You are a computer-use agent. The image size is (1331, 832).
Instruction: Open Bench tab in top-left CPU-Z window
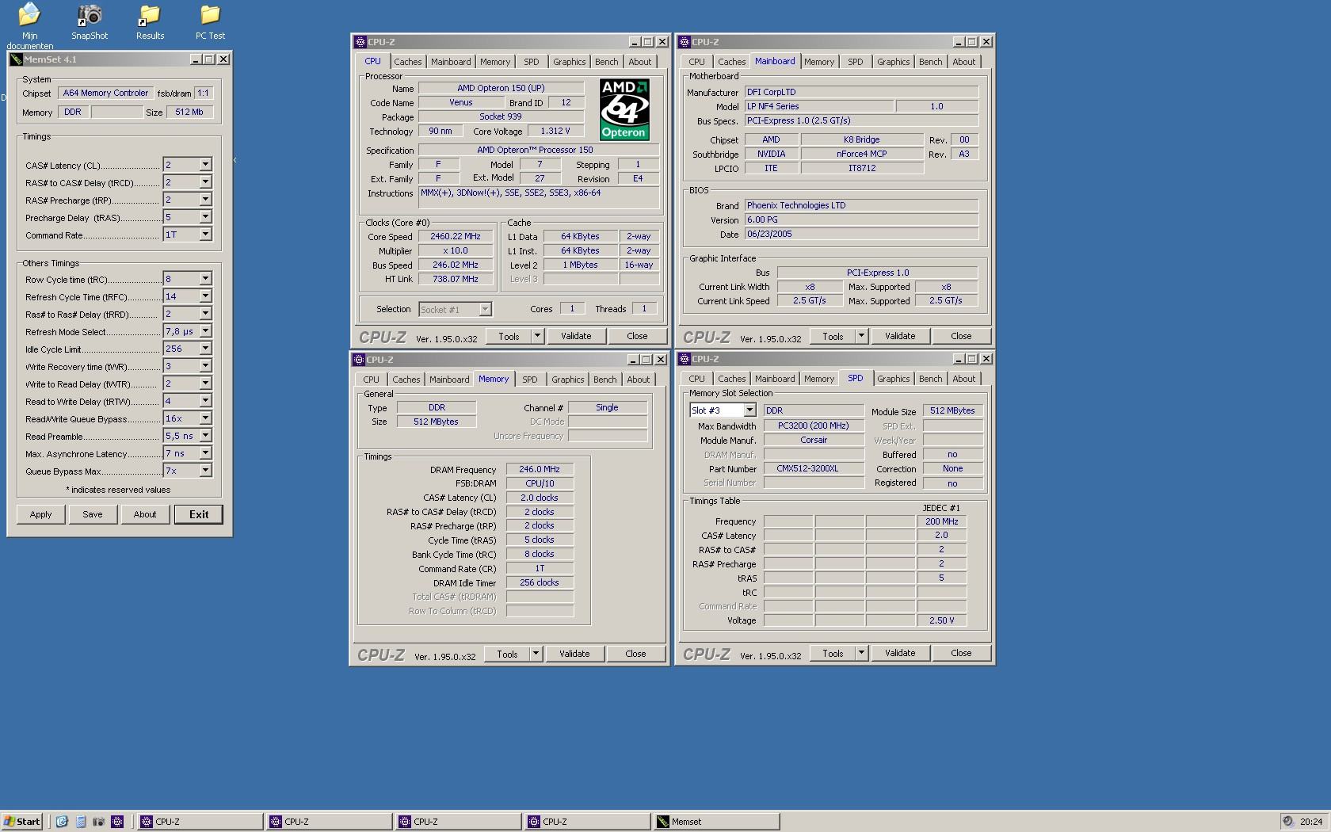pyautogui.click(x=606, y=62)
